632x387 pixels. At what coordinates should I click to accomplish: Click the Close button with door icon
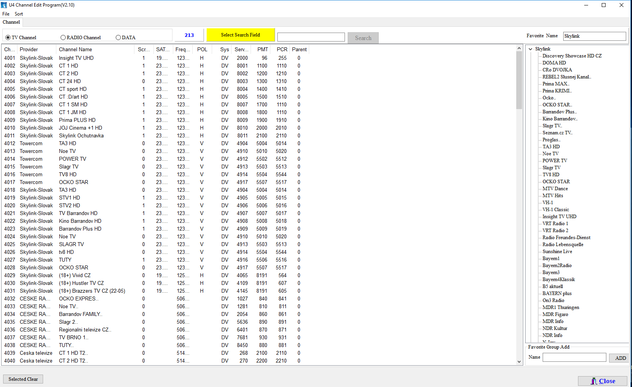click(x=602, y=381)
